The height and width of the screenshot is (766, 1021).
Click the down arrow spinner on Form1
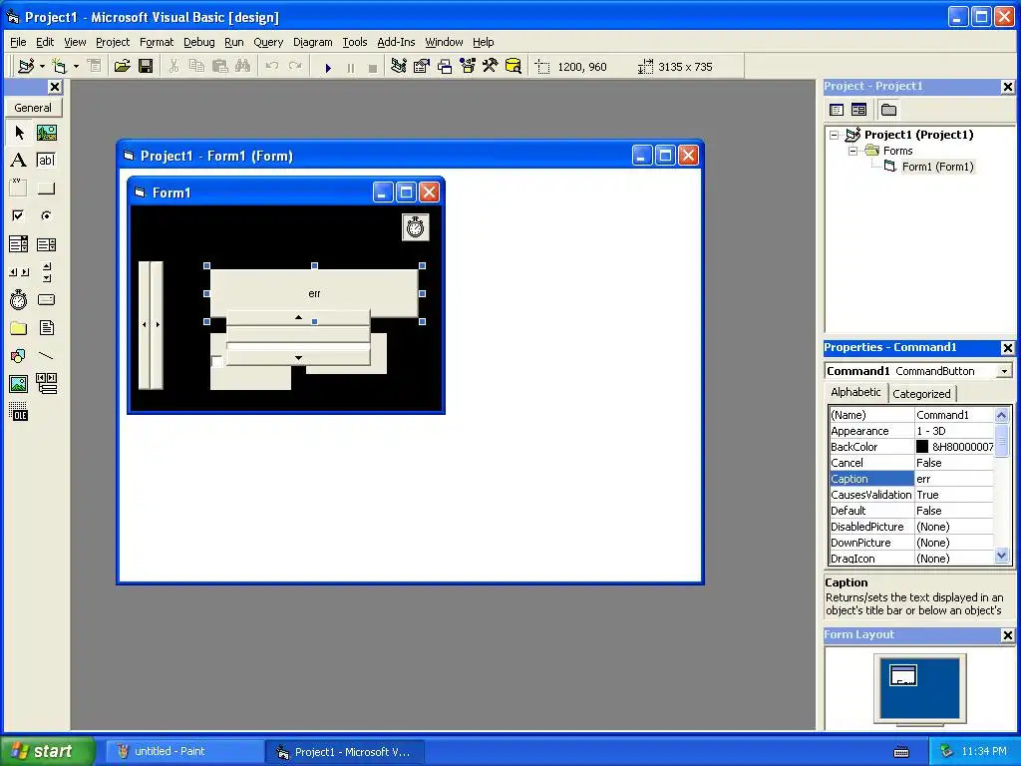(298, 358)
